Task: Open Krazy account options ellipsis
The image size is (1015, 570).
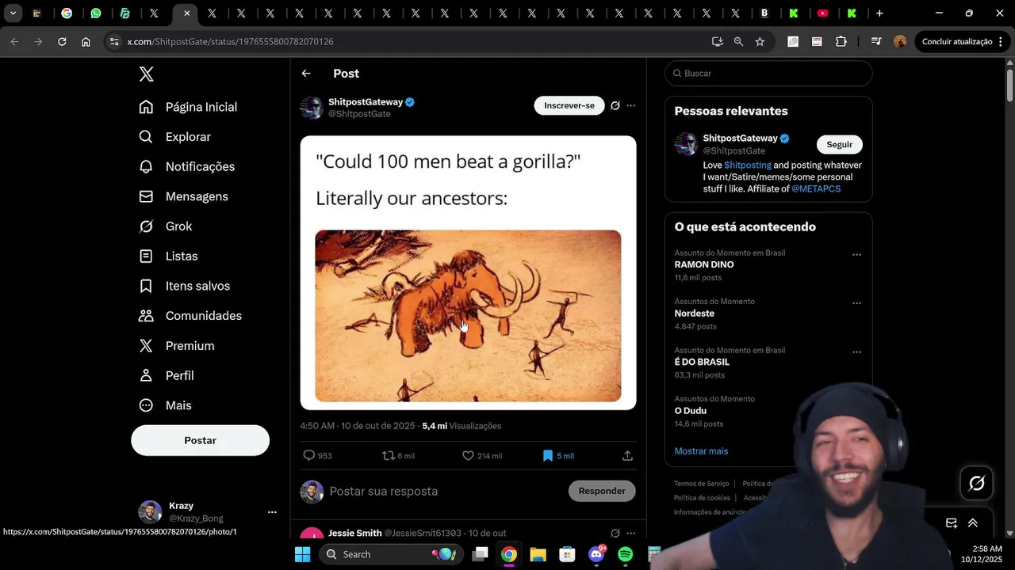Action: tap(272, 512)
